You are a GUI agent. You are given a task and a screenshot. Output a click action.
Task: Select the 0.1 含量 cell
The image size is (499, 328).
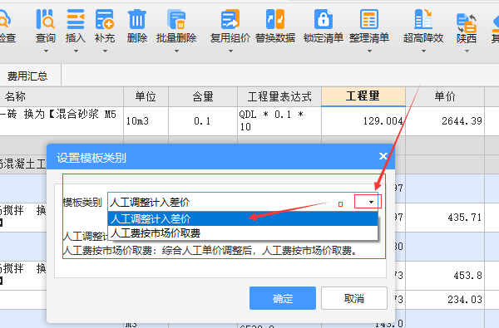click(203, 121)
